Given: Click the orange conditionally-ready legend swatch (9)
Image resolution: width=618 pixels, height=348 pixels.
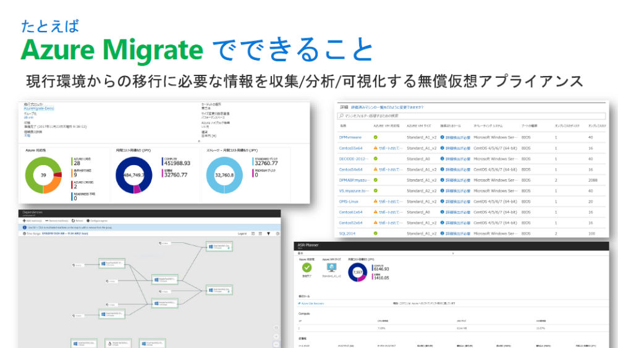Looking at the screenshot, I should coord(72,173).
